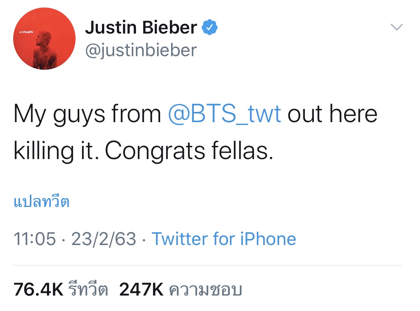Click the blue verified badge icon
The width and height of the screenshot is (420, 311).
click(x=210, y=28)
